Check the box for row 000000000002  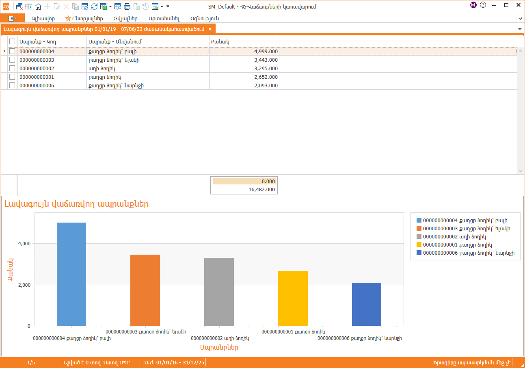point(12,68)
